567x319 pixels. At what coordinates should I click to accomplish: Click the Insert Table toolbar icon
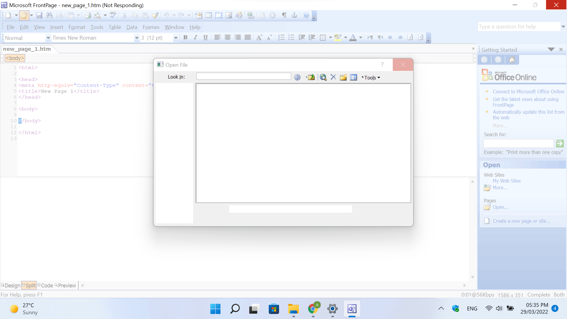click(209, 15)
